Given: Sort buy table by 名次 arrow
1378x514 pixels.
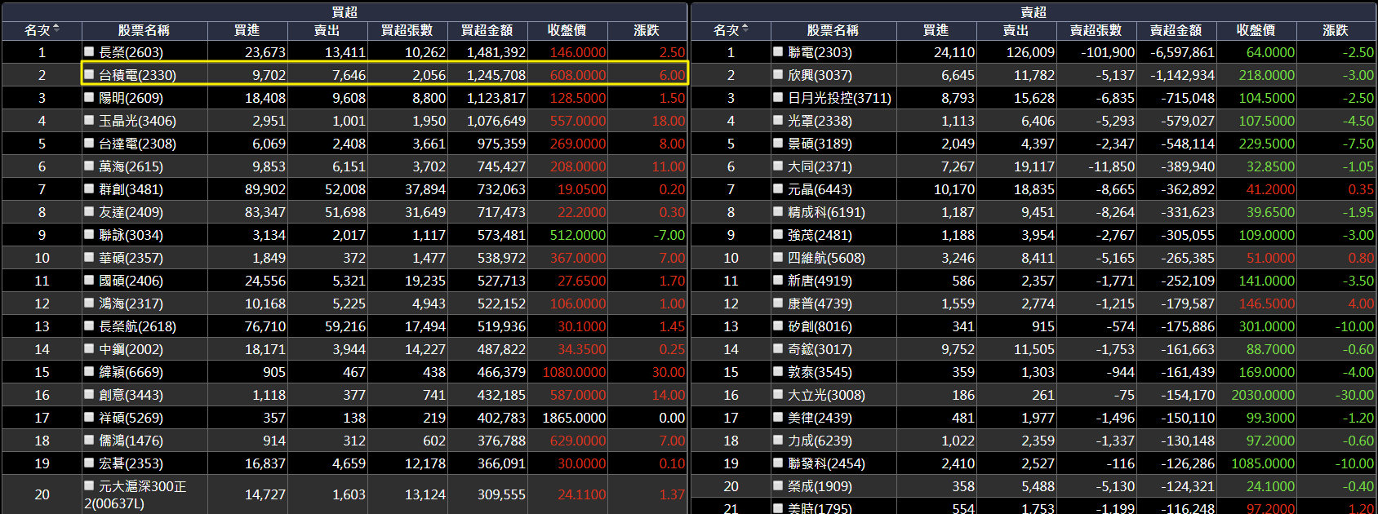Looking at the screenshot, I should click(56, 29).
